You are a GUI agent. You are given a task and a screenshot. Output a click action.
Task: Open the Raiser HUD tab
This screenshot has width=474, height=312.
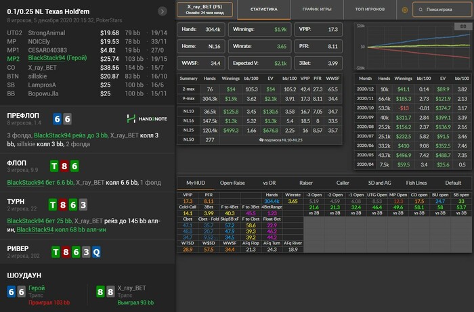[306, 183]
